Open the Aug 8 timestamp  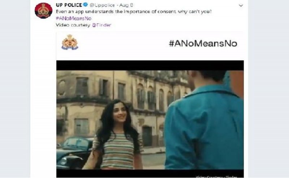coord(126,5)
